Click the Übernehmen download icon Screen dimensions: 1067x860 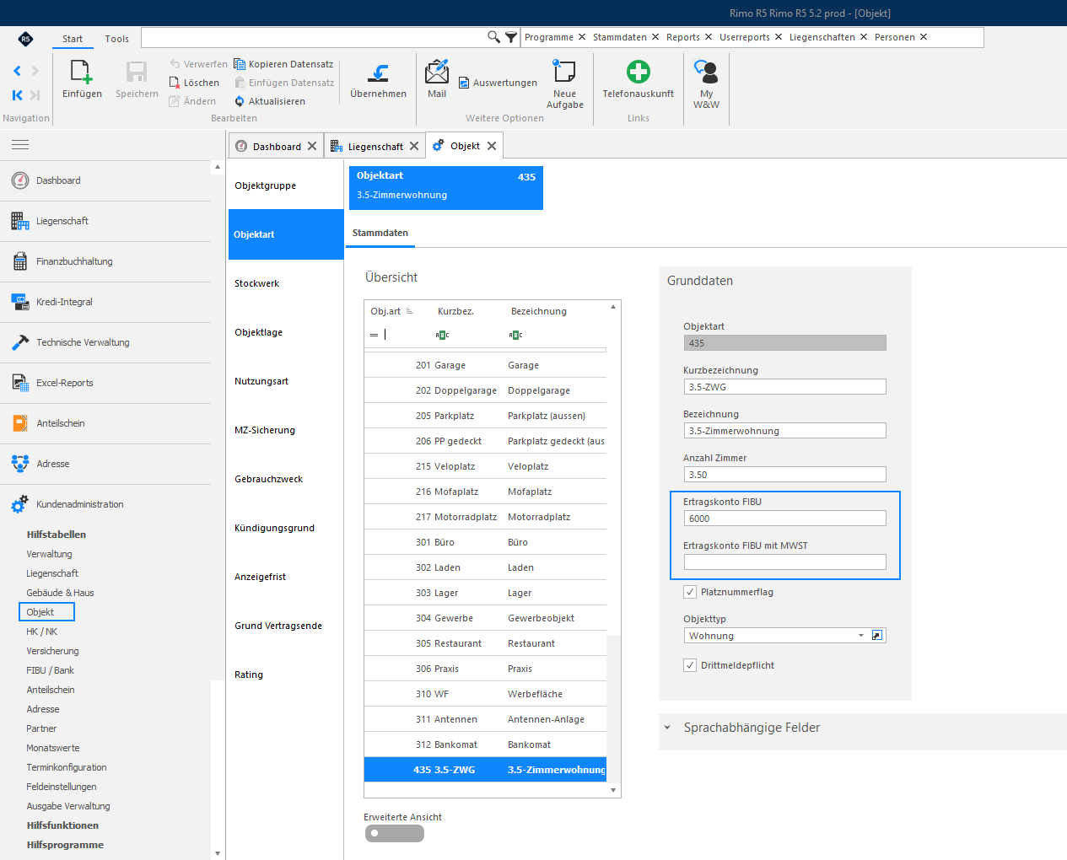point(379,73)
